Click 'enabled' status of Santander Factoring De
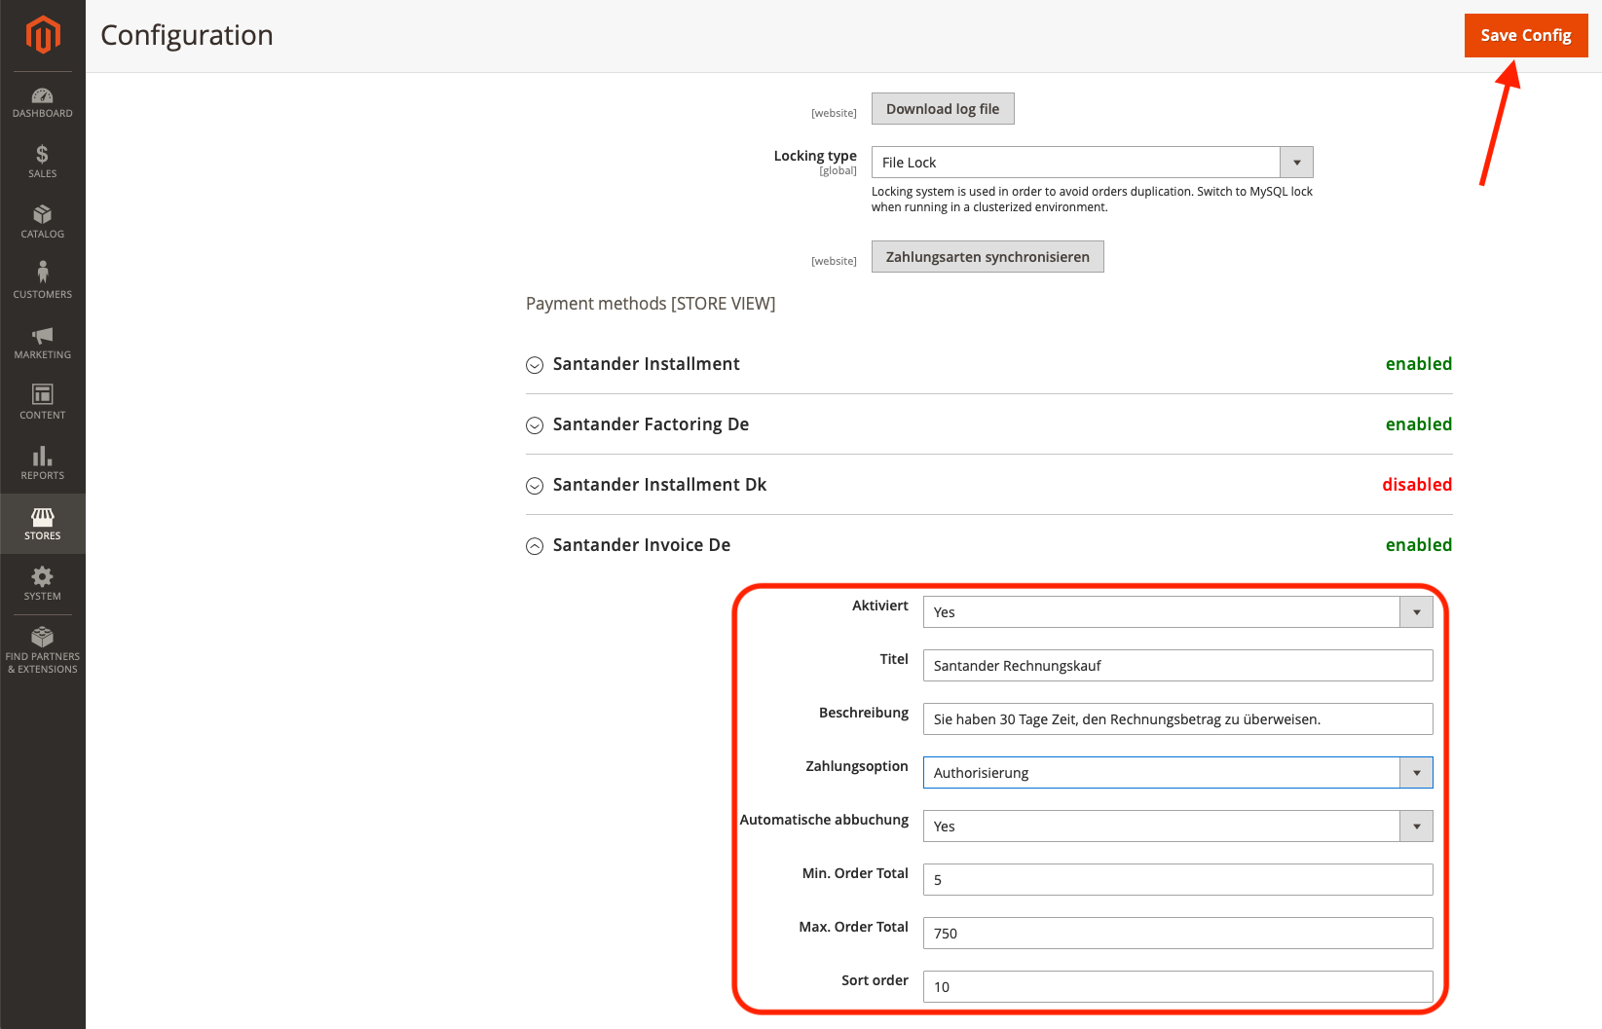Image resolution: width=1602 pixels, height=1029 pixels. tap(1419, 424)
